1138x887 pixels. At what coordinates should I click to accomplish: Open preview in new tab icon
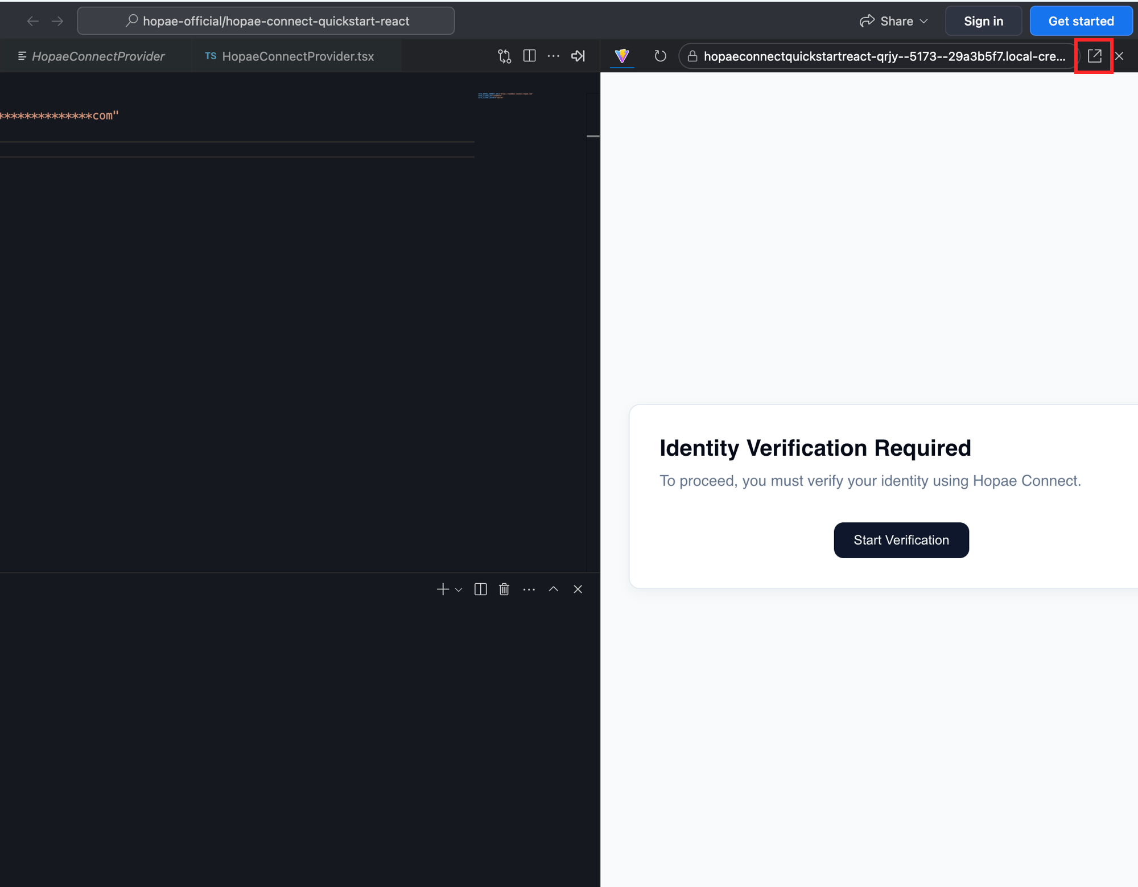(1094, 56)
